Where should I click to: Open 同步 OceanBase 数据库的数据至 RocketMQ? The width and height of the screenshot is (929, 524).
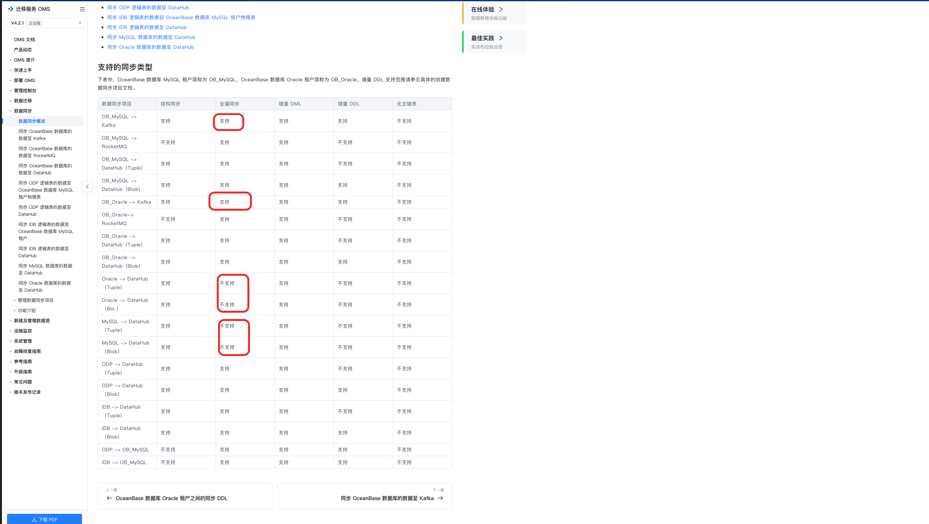[45, 152]
